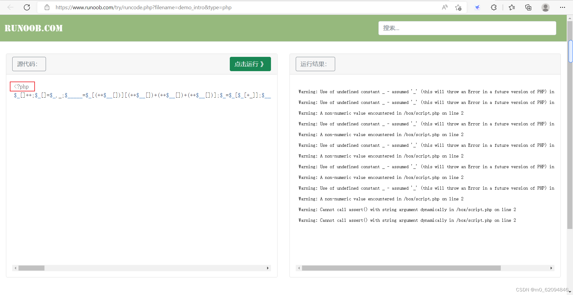Viewport: 573px width, 295px height.
Task: Open the Favorites list icon
Action: (512, 7)
